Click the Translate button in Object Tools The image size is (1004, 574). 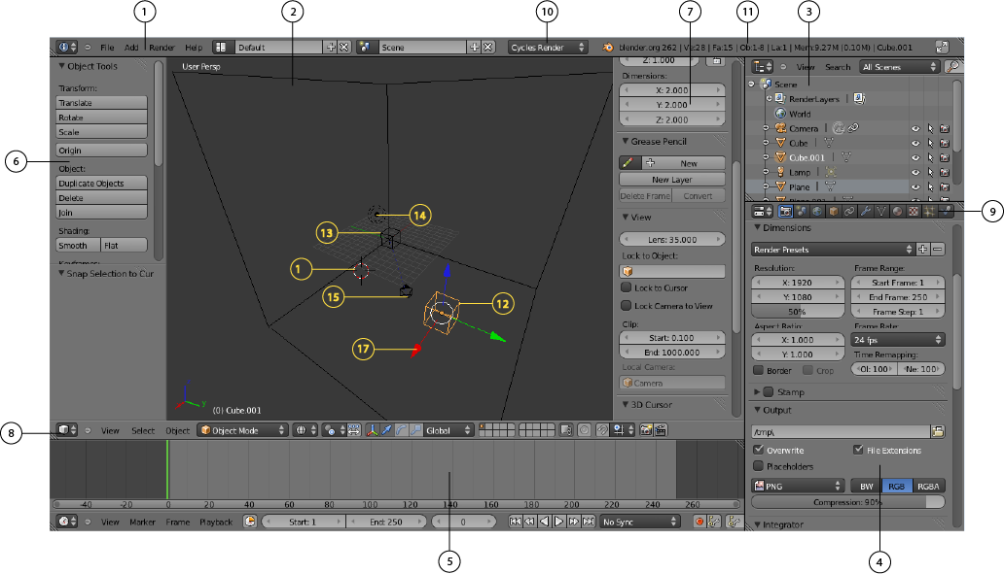102,103
